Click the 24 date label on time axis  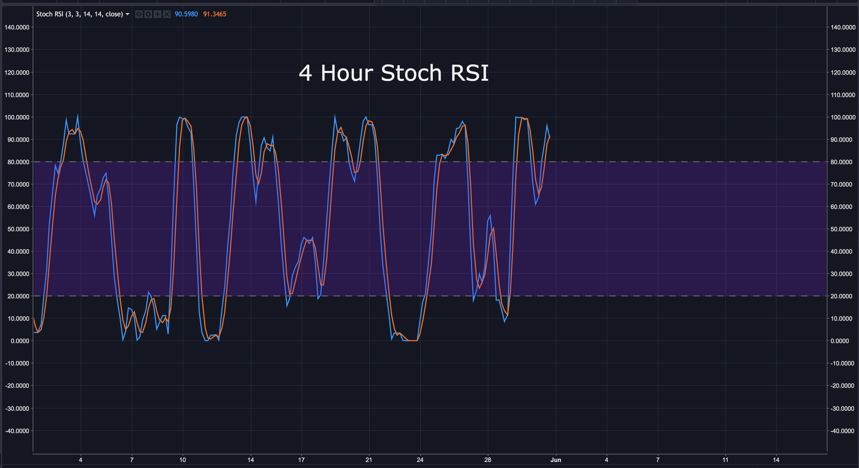click(420, 460)
